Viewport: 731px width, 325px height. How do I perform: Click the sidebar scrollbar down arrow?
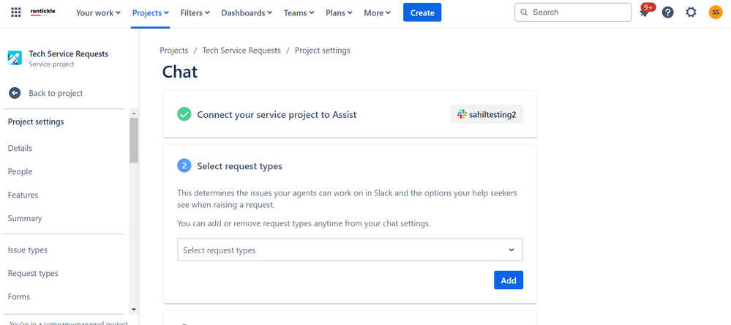pos(134,309)
